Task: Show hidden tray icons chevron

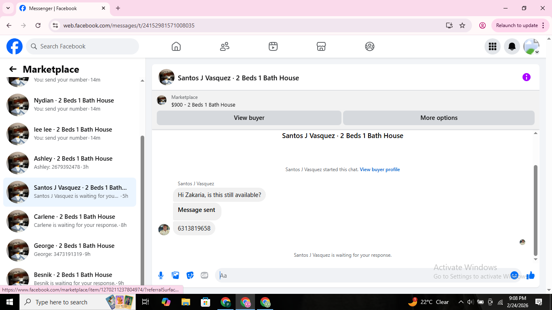Action: point(461,302)
